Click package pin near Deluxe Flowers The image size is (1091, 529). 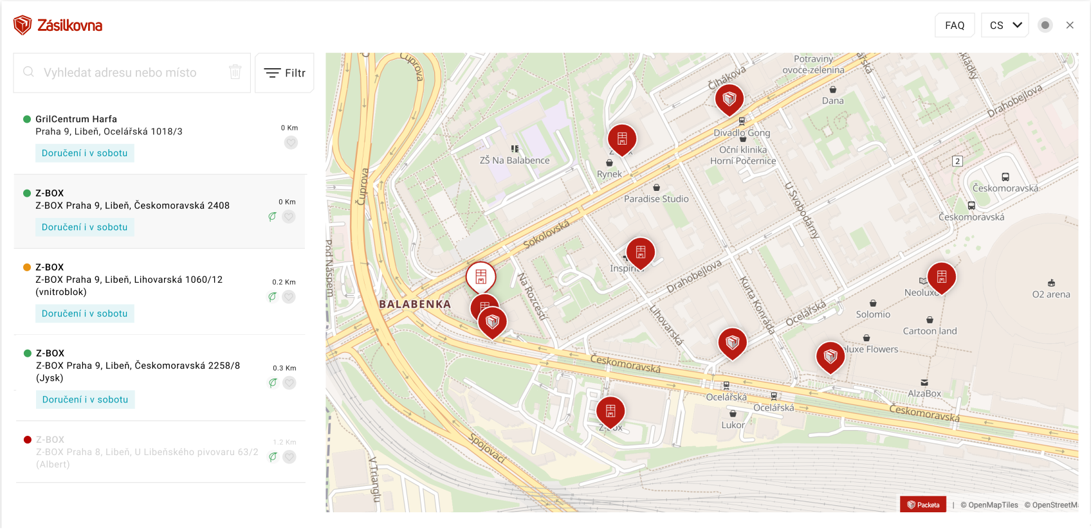click(x=830, y=357)
